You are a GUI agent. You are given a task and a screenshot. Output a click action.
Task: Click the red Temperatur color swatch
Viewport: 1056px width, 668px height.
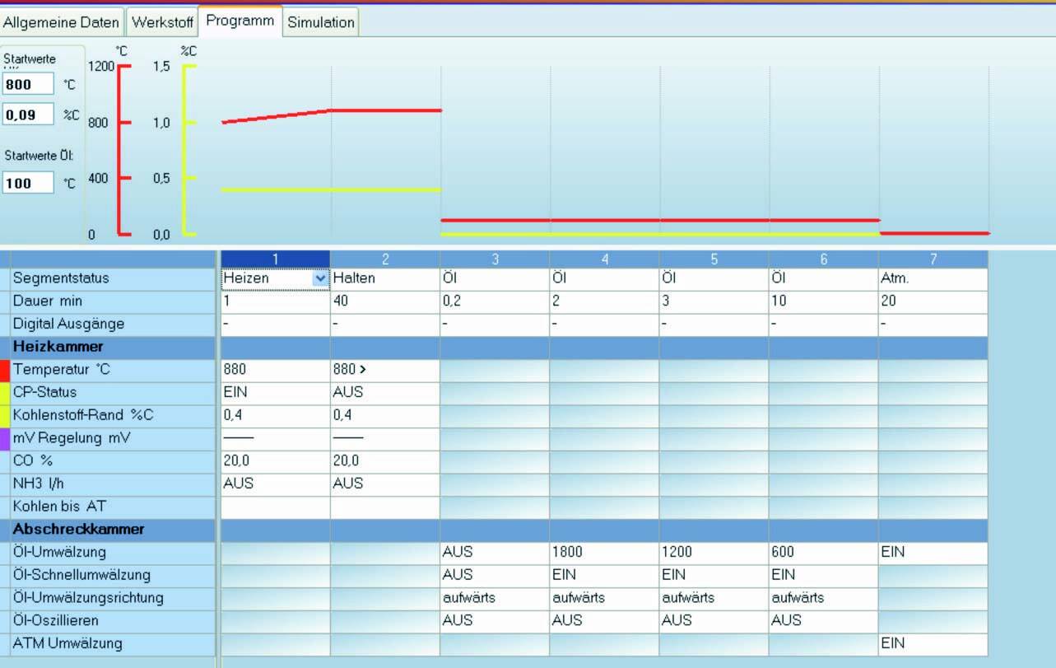click(5, 370)
